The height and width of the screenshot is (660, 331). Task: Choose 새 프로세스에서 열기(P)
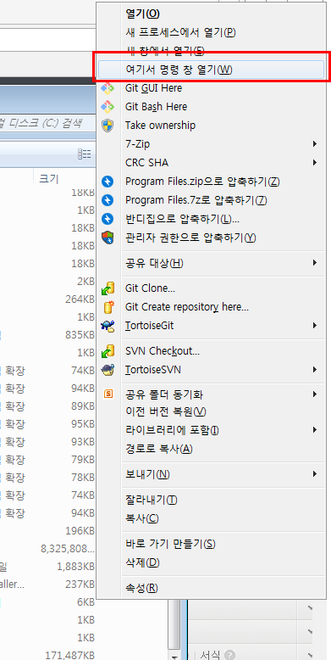[212, 32]
